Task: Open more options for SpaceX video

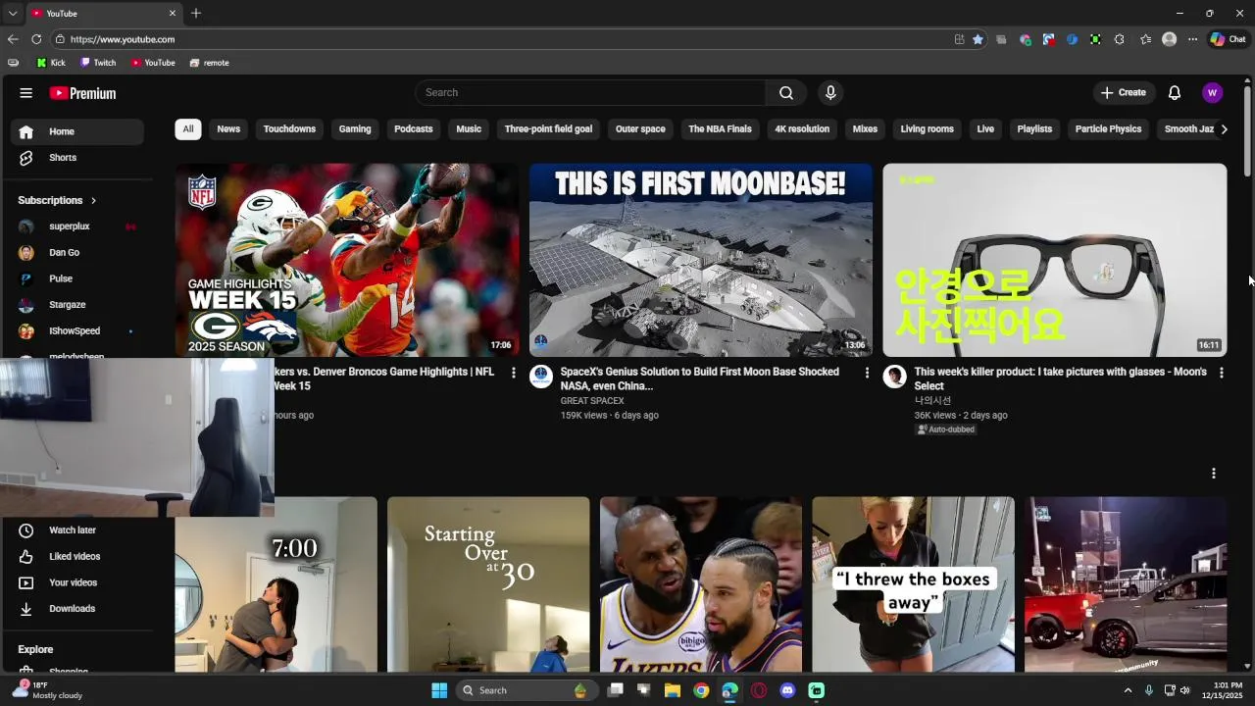Action: 867,373
